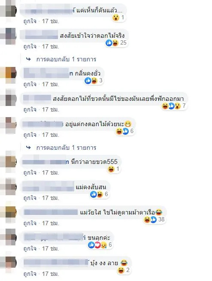Screen dimensions: 212x281
Task: Like the comment บุ้ง งง ลาย
Action: [x=30, y=274]
